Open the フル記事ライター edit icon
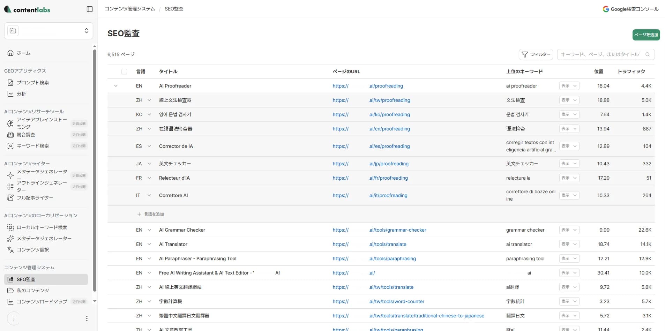Image resolution: width=665 pixels, height=331 pixels. [x=10, y=198]
